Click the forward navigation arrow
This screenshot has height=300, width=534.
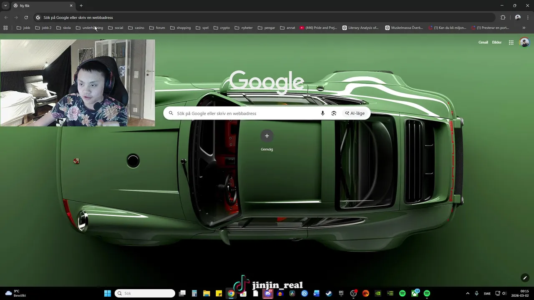16,17
